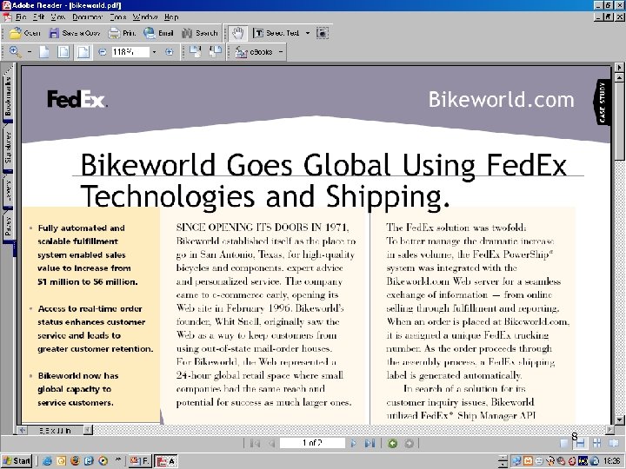626x469 pixels.
Task: Expand the navigation pane options arrow
Action: click(x=619, y=67)
